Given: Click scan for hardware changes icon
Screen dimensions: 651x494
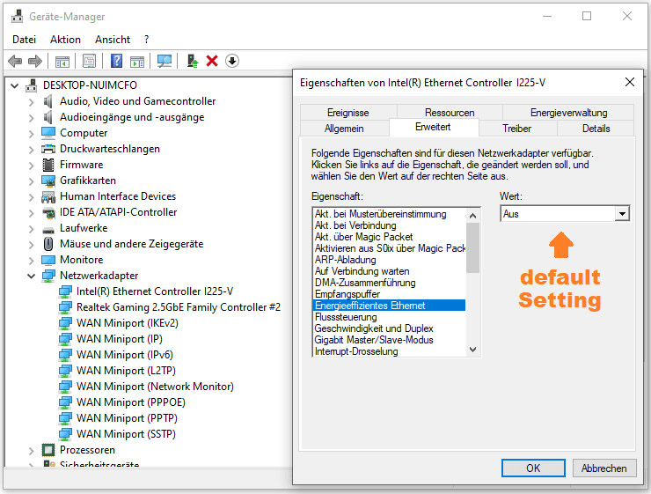Looking at the screenshot, I should (165, 61).
